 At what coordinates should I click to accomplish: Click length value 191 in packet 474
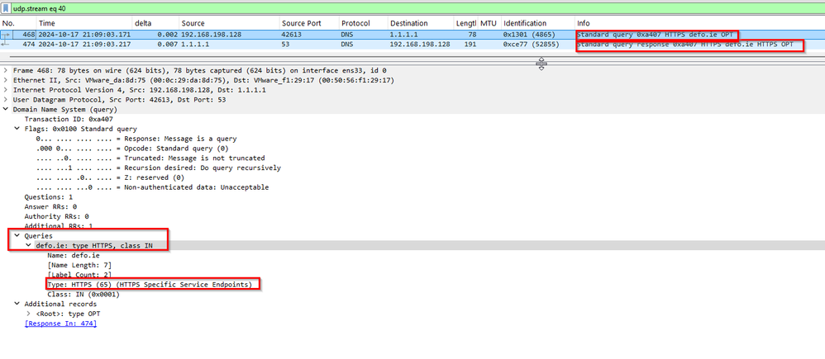[x=470, y=45]
